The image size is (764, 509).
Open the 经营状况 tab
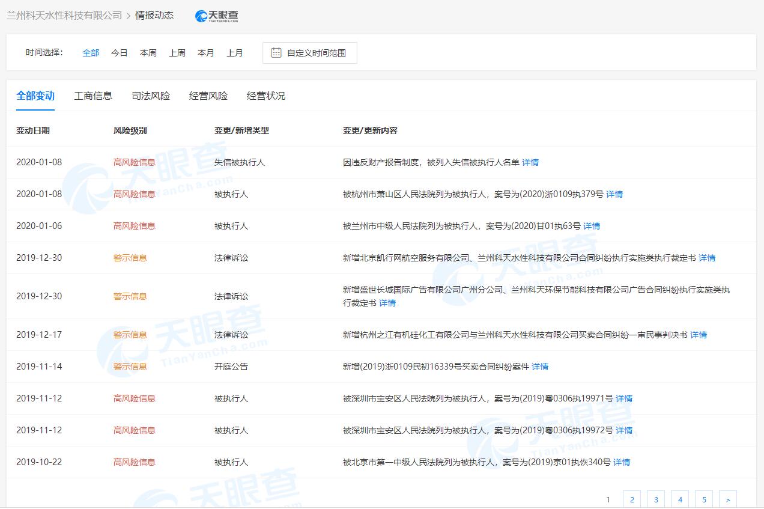pos(266,96)
